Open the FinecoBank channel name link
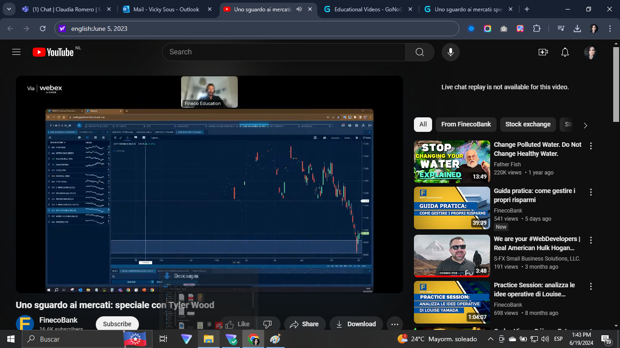The width and height of the screenshot is (620, 348). 59,320
